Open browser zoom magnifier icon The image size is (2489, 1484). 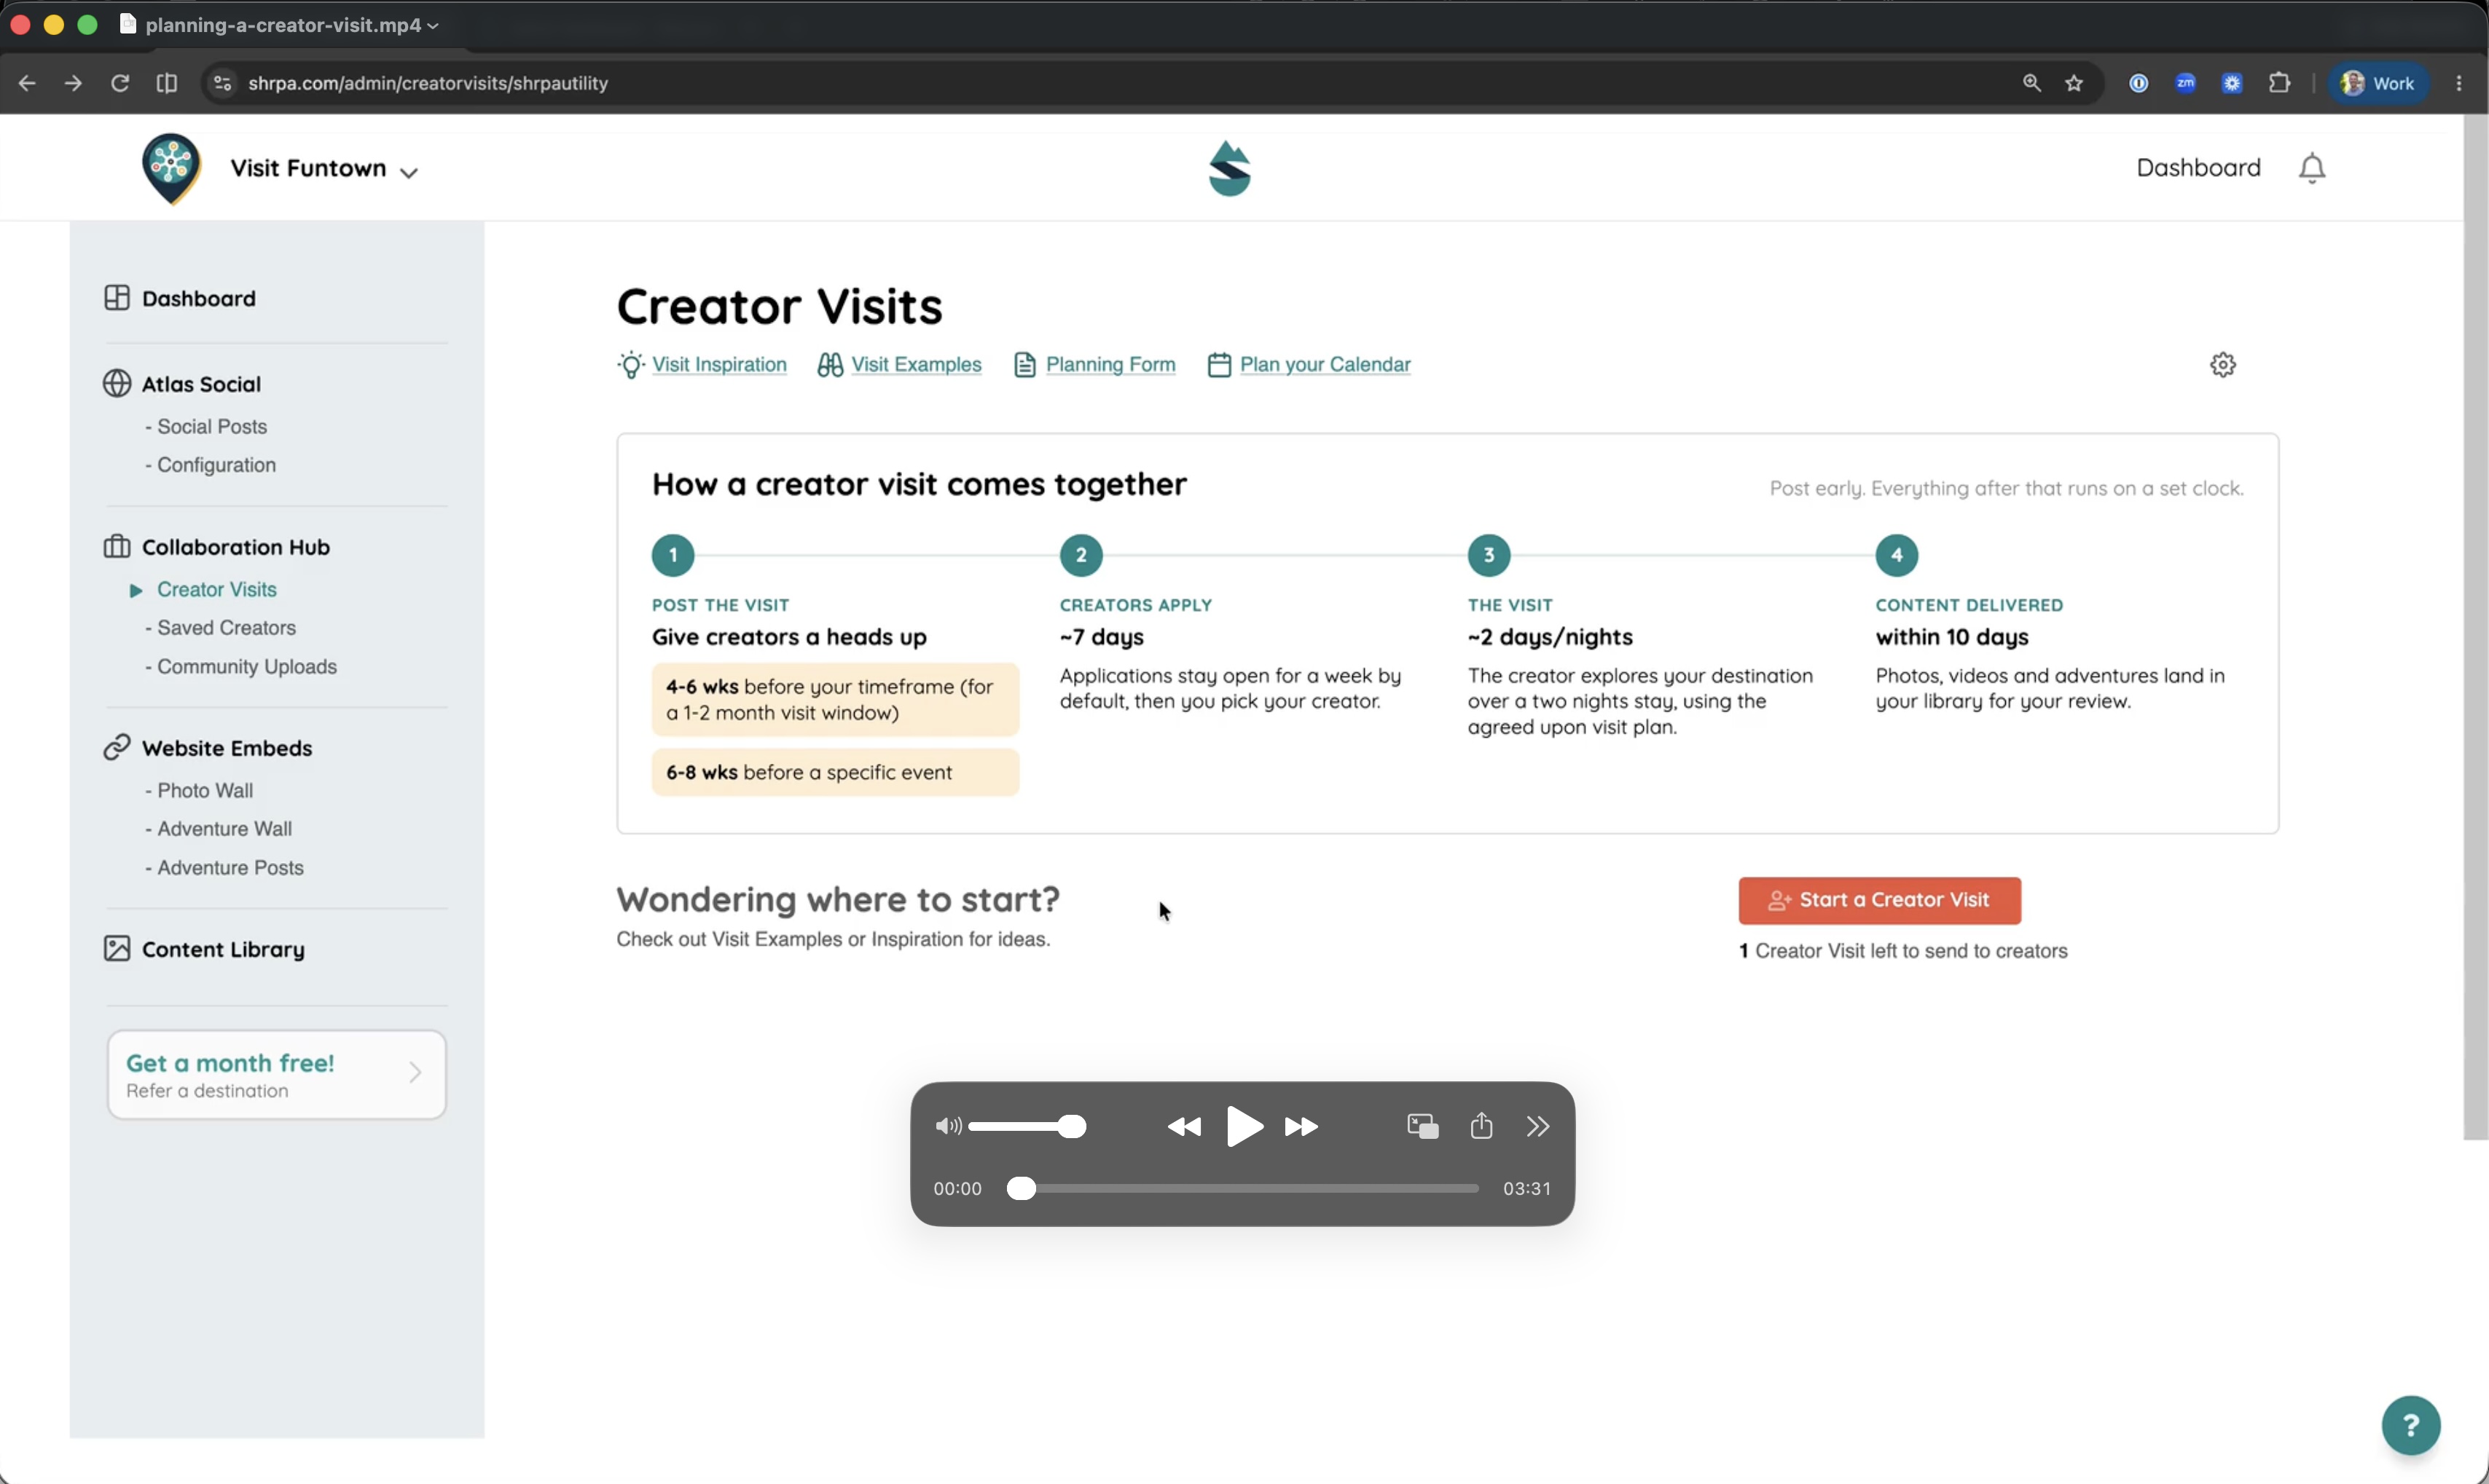[x=2031, y=83]
